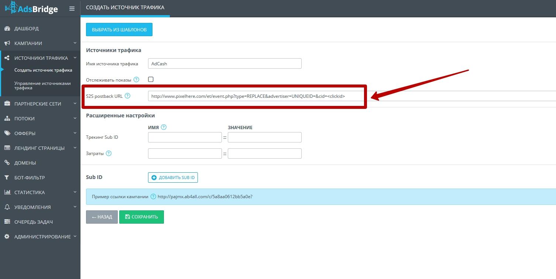Click the Назад button
The image size is (556, 279).
click(x=102, y=217)
